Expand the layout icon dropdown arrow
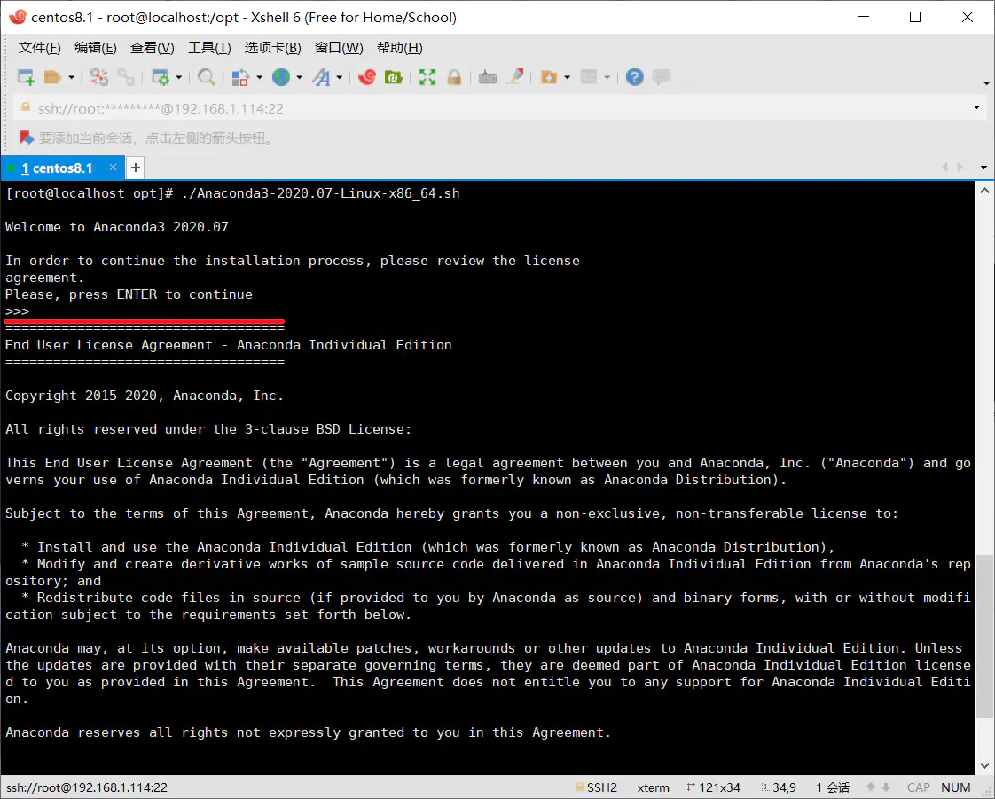The height and width of the screenshot is (799, 995). [x=607, y=77]
